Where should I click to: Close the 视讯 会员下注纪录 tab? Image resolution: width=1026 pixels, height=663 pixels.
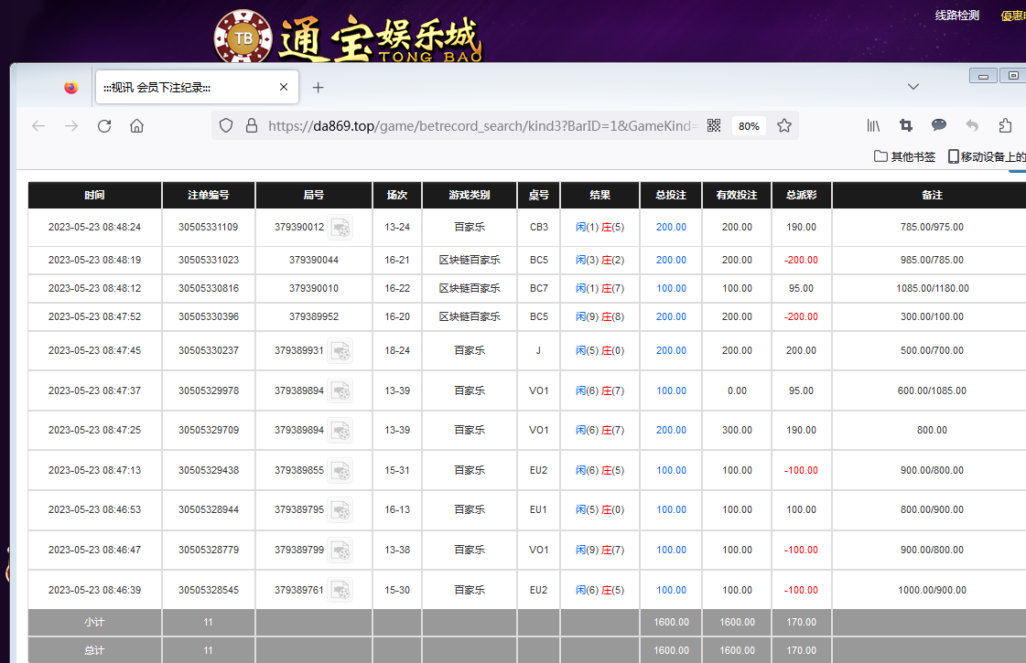pyautogui.click(x=284, y=87)
